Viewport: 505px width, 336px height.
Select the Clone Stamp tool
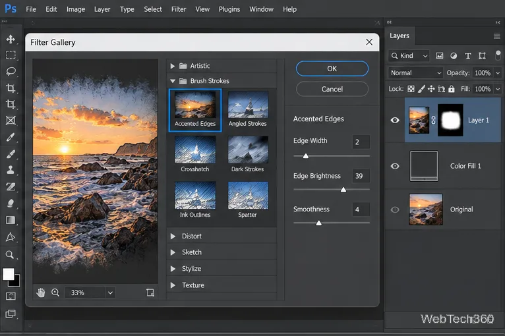11,170
